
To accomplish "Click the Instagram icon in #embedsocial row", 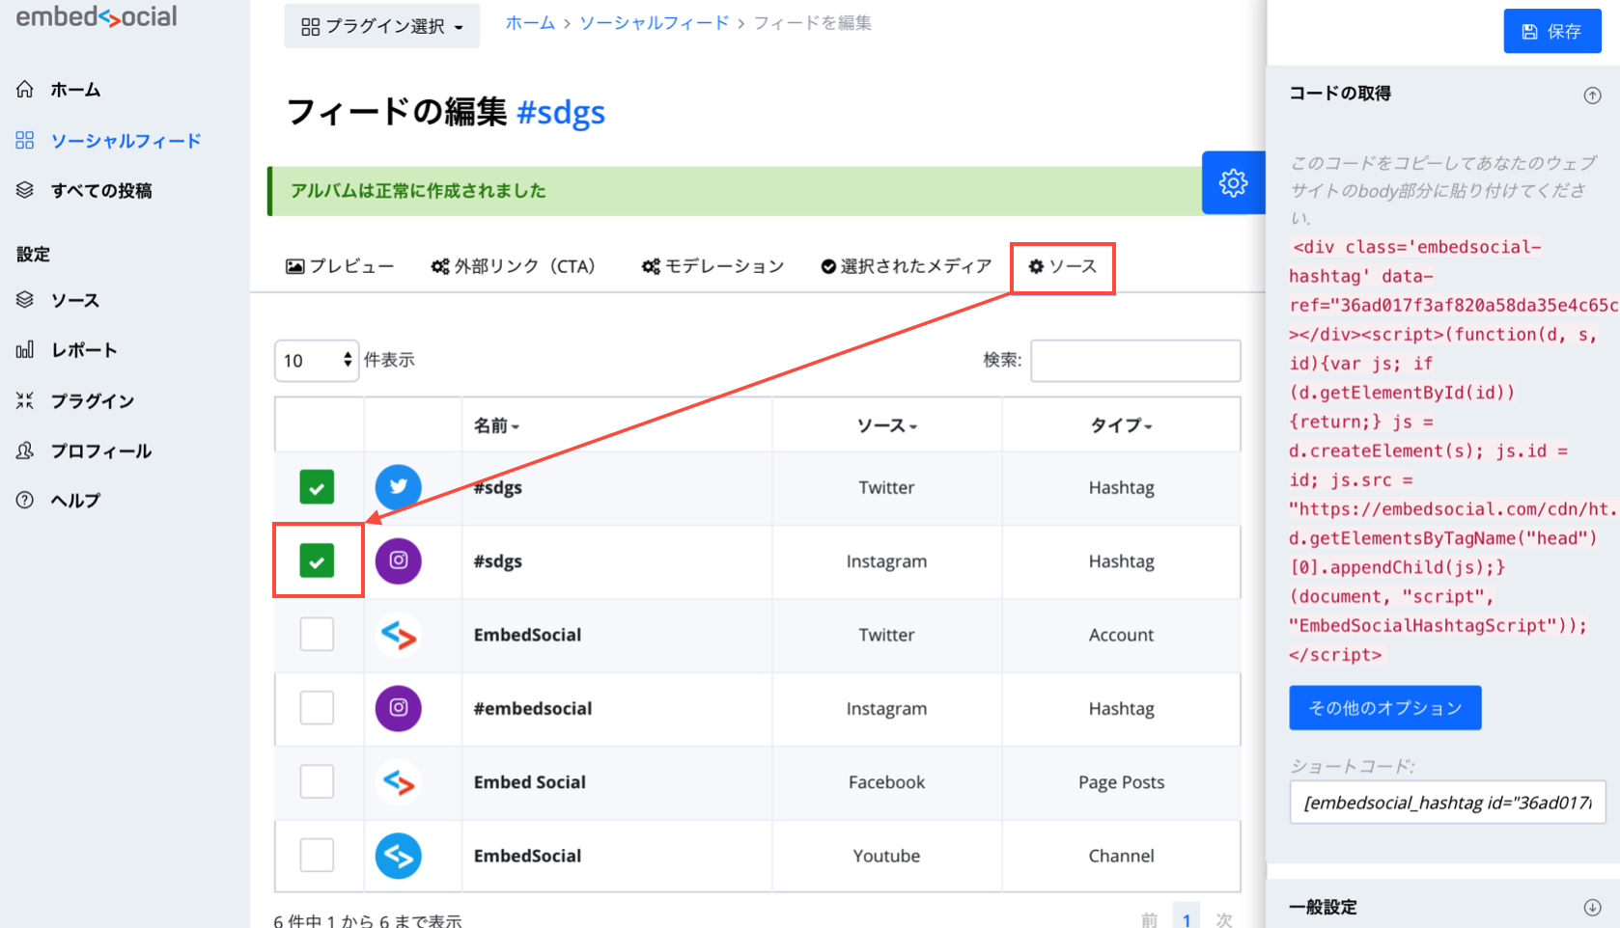I will click(x=399, y=708).
